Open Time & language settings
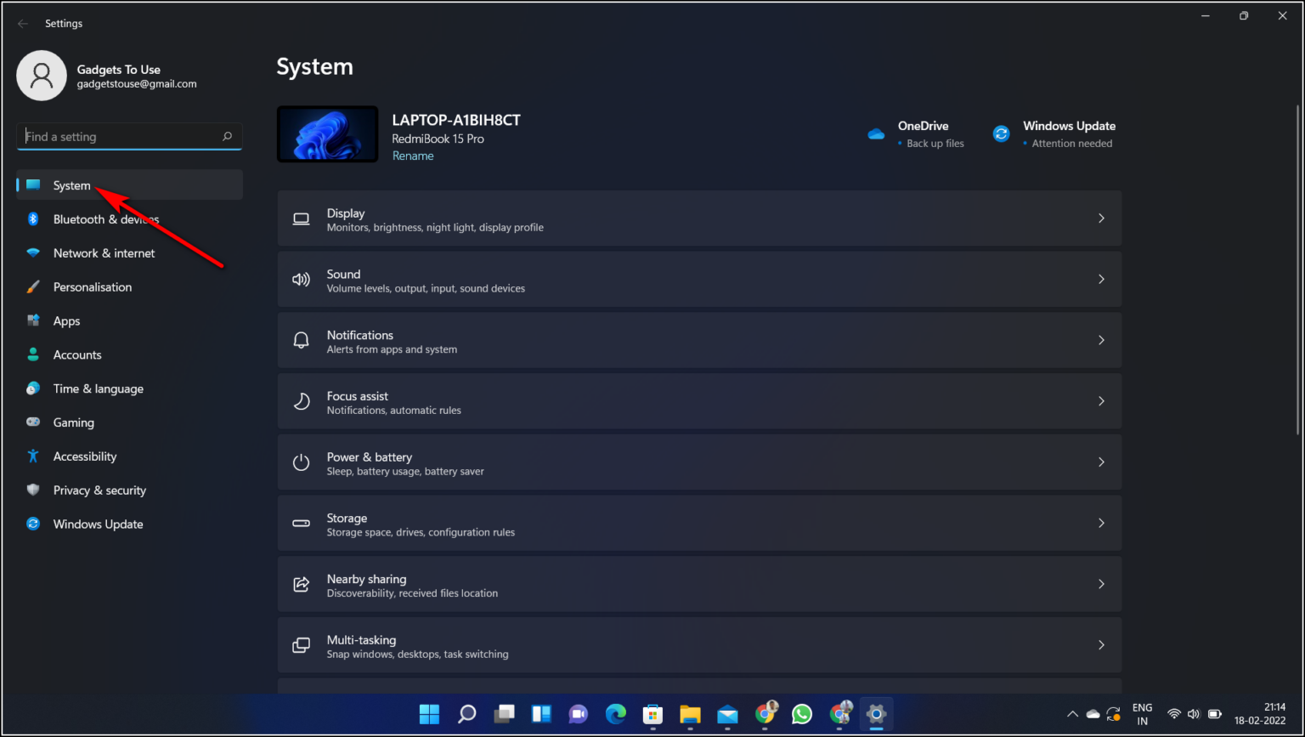 pos(98,388)
